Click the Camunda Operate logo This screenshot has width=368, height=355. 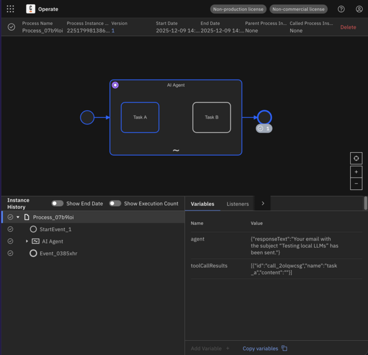31,9
